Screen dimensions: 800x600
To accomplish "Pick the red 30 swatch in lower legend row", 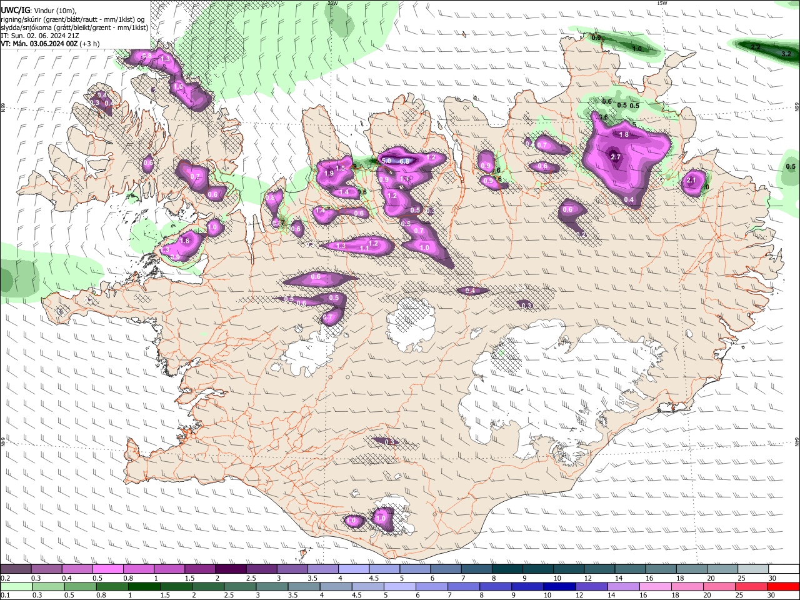I will (x=783, y=586).
